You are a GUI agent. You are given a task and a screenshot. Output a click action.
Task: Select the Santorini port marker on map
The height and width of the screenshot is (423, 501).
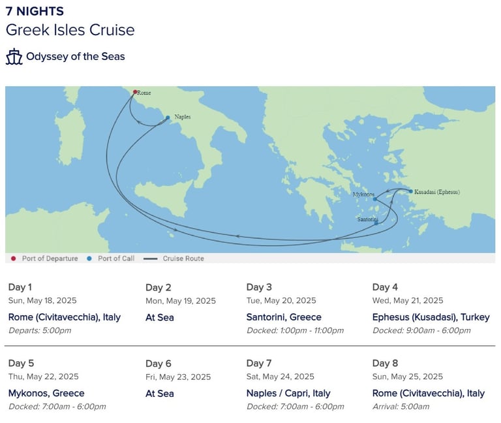(376, 223)
